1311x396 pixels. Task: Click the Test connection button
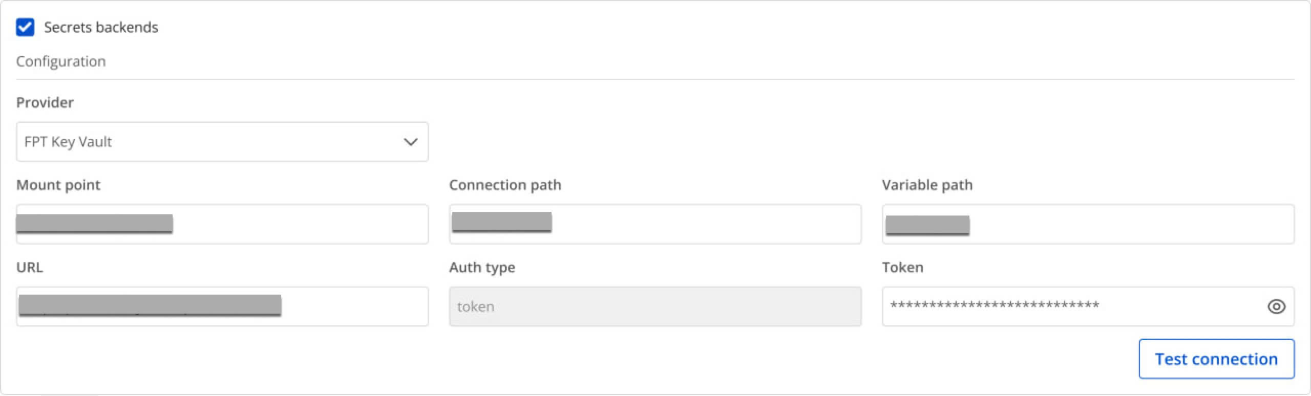tap(1216, 359)
